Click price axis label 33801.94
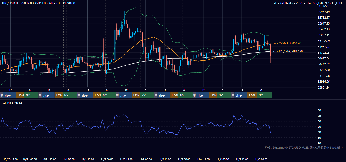This screenshot has height=162, width=346. pyautogui.click(x=324, y=87)
